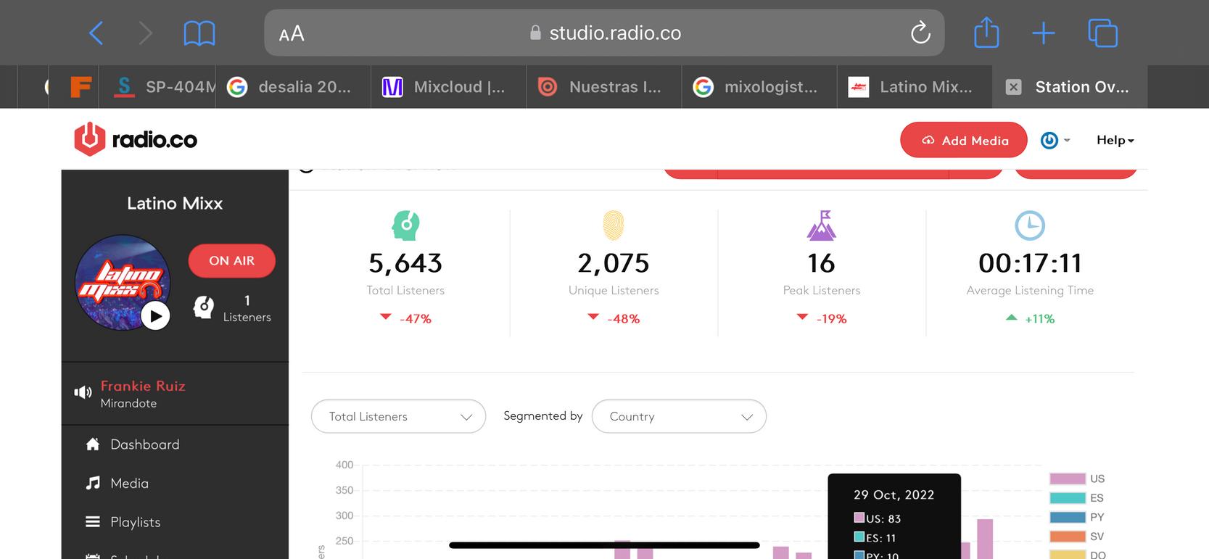Click the 00:17:11 listening time value
1209x559 pixels.
tap(1030, 263)
